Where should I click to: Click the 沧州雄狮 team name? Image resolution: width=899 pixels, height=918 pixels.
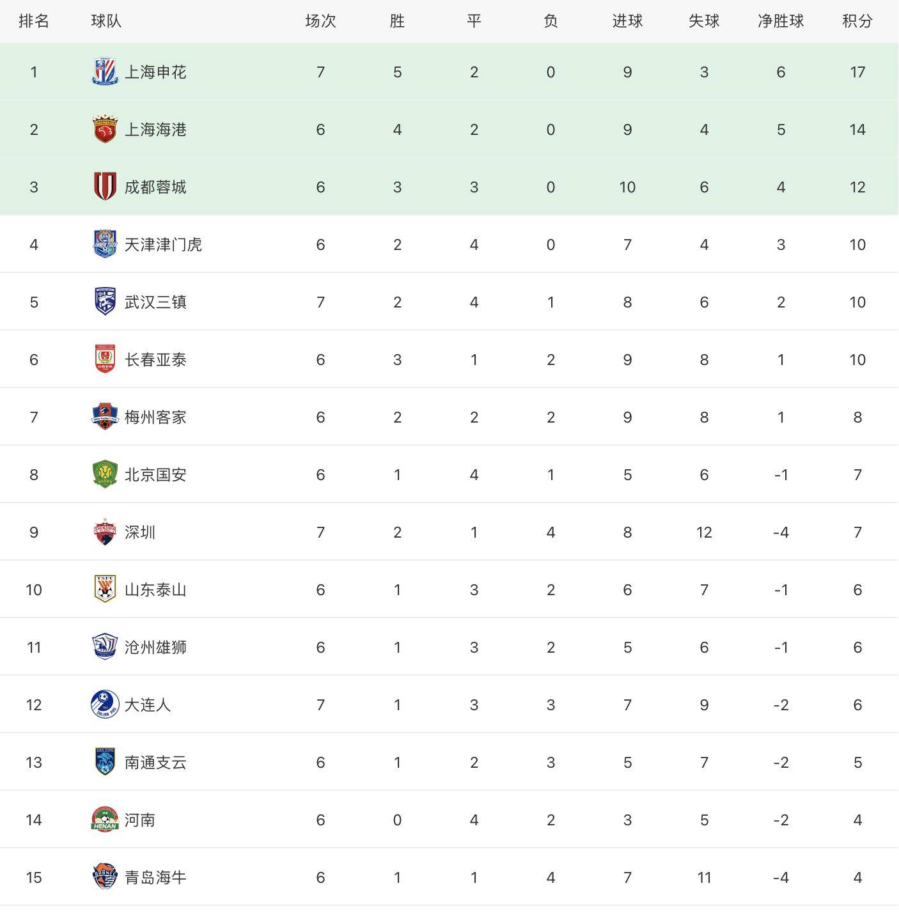155,647
